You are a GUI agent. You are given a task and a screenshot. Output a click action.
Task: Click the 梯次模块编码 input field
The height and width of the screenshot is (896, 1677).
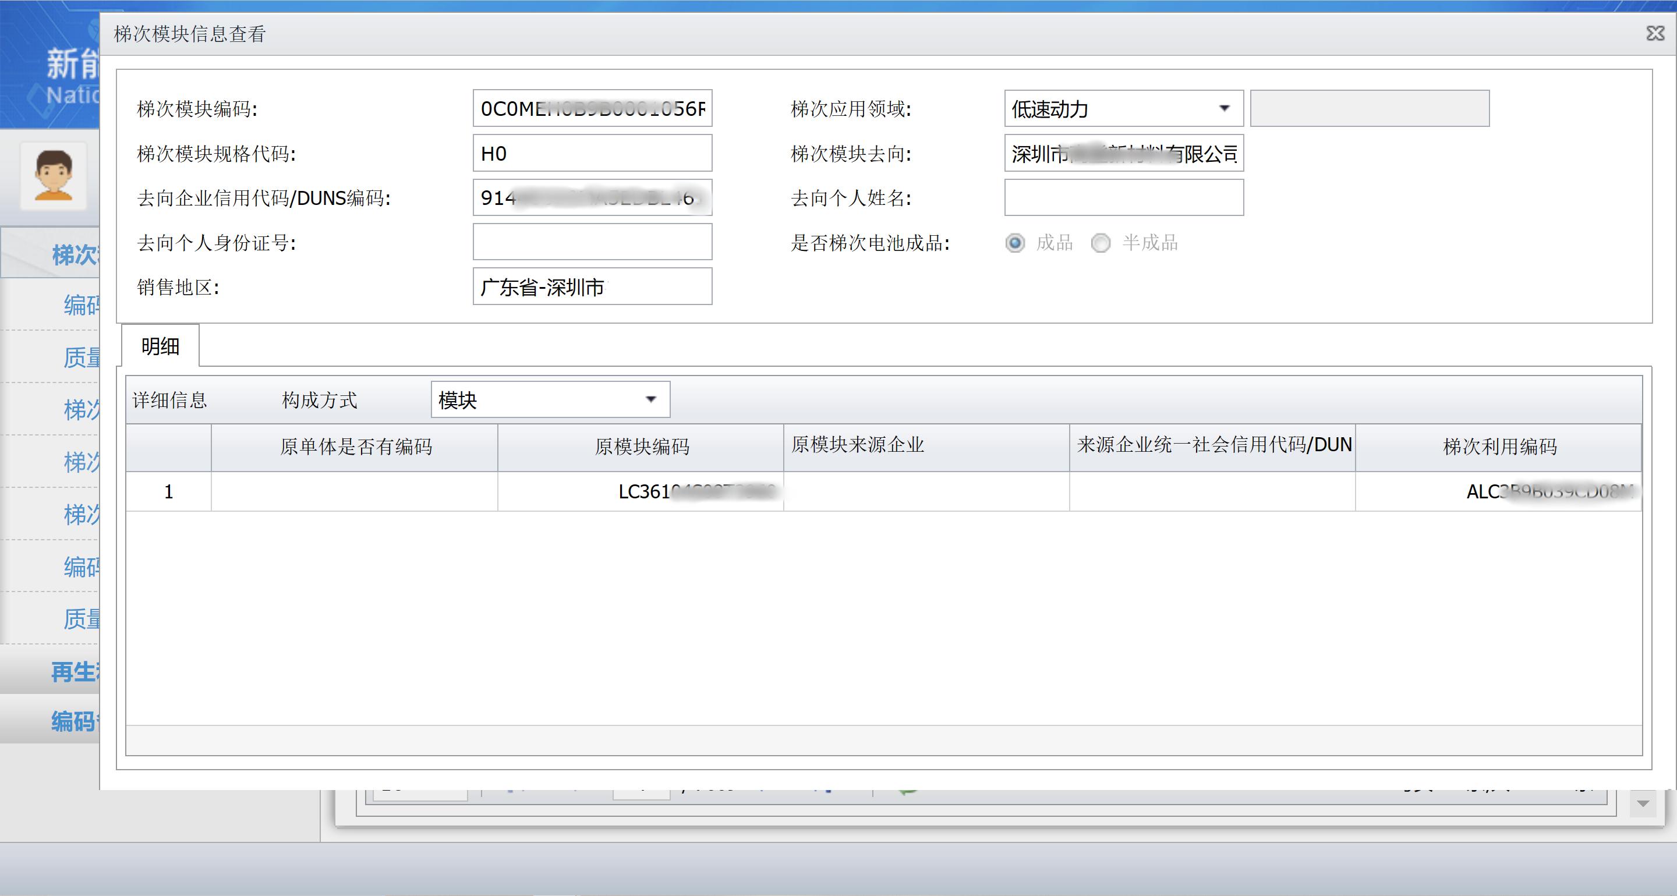(x=592, y=108)
